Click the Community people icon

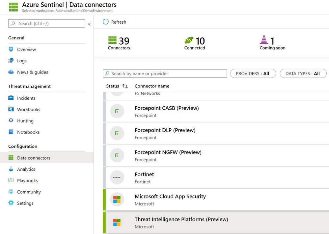tap(11, 192)
